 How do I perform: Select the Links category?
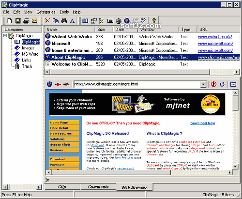tap(27, 60)
